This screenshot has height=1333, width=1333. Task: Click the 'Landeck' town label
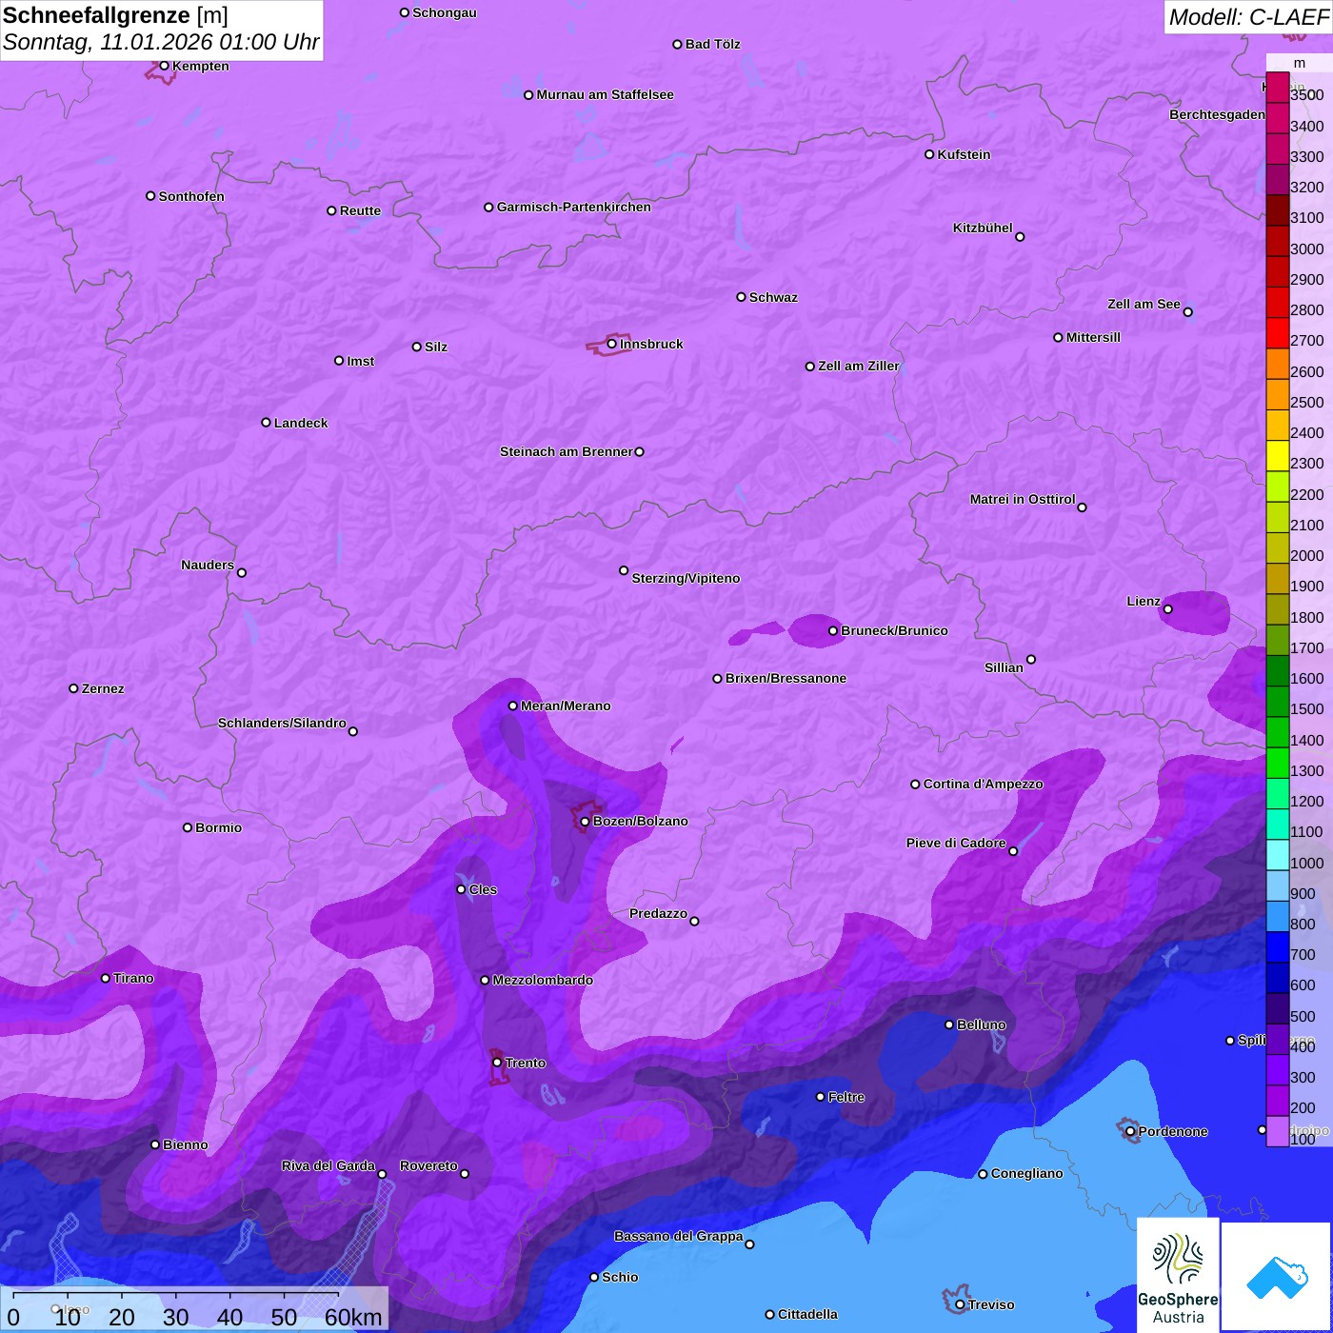coord(301,423)
